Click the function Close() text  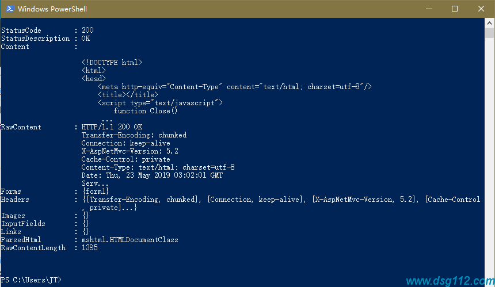[146, 111]
